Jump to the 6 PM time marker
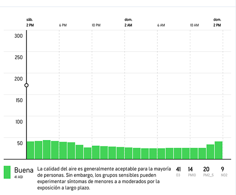Viewport: 236px width, 195px height. click(63, 25)
